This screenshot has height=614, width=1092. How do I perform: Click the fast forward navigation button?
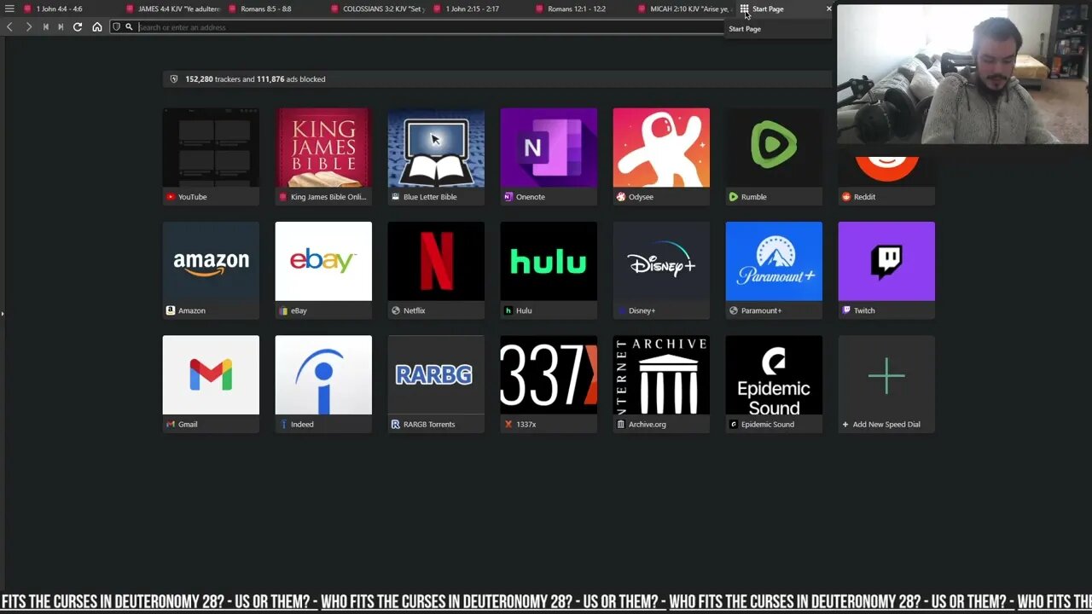(61, 27)
